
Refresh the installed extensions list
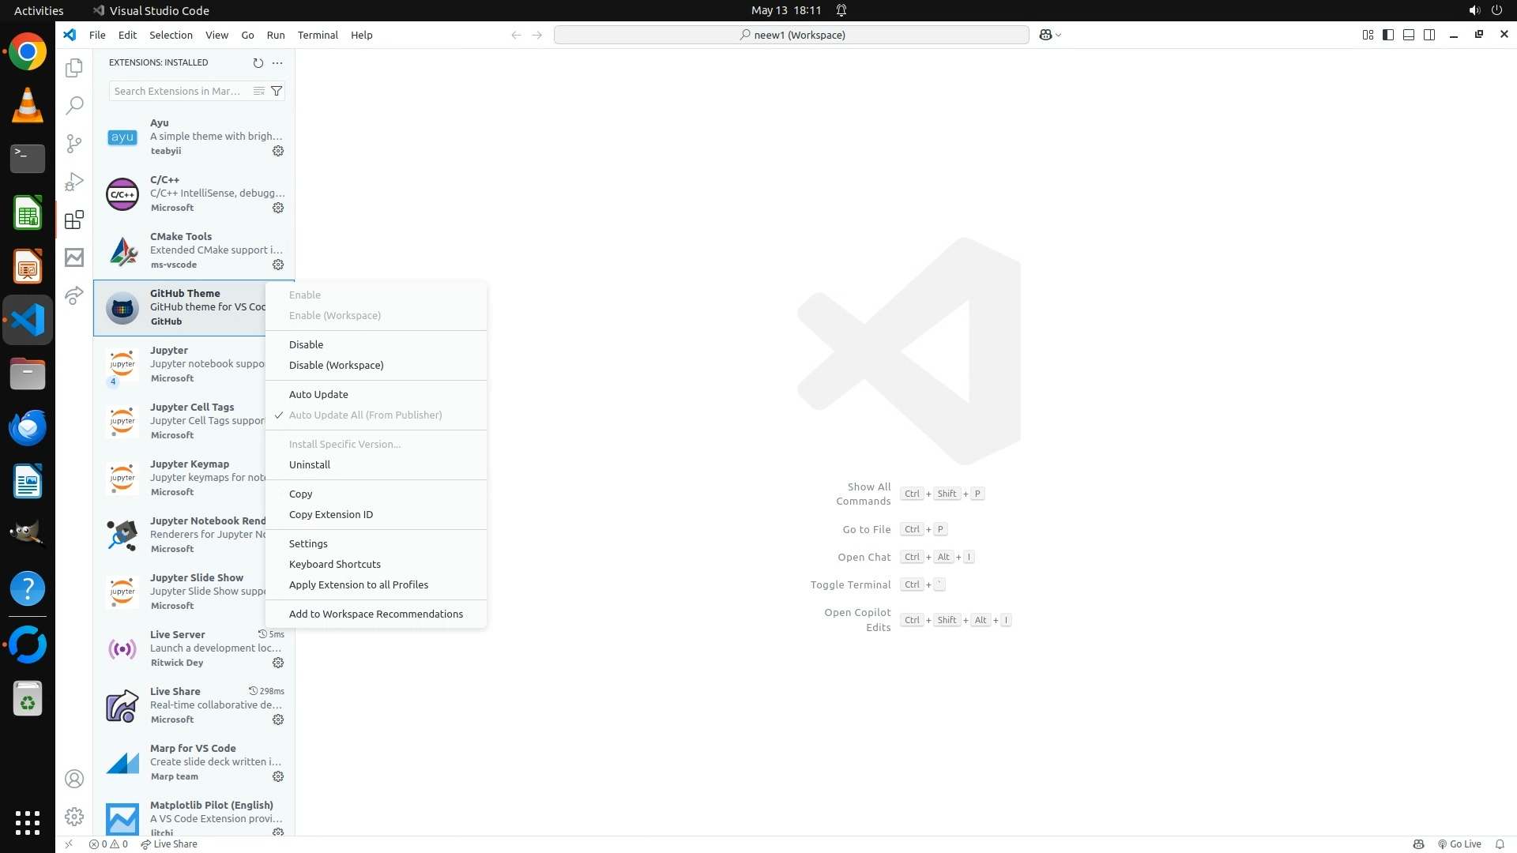[258, 62]
